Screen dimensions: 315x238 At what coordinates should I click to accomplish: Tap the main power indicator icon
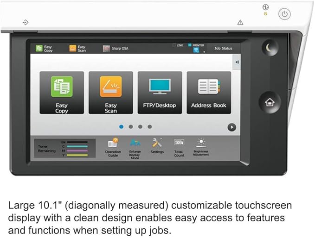[x=265, y=7]
